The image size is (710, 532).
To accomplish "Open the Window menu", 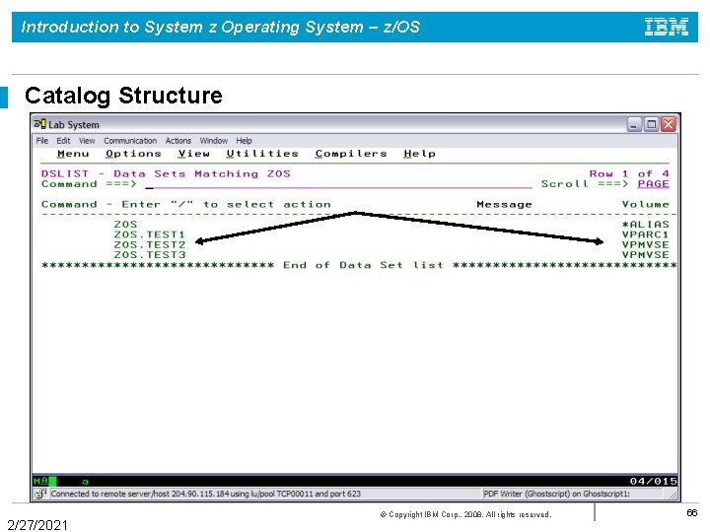I will click(213, 141).
